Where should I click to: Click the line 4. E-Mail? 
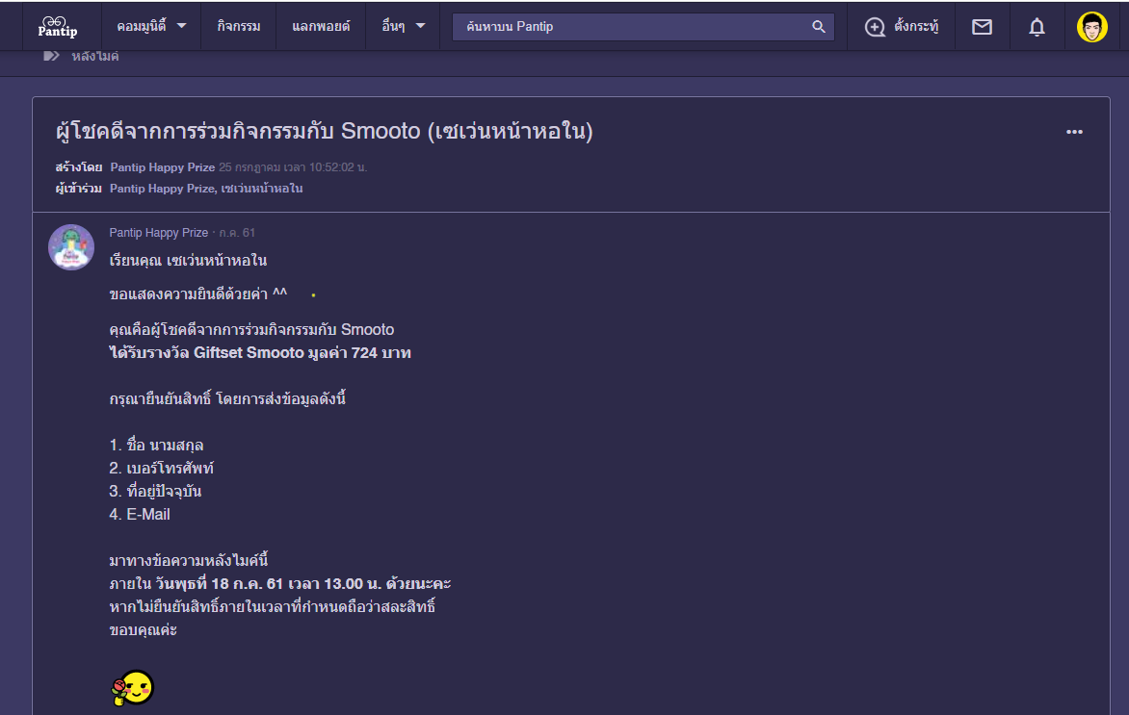coord(140,514)
